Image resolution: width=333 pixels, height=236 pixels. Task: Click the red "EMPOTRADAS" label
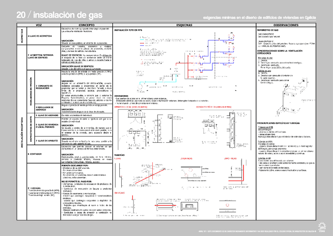point(230,159)
